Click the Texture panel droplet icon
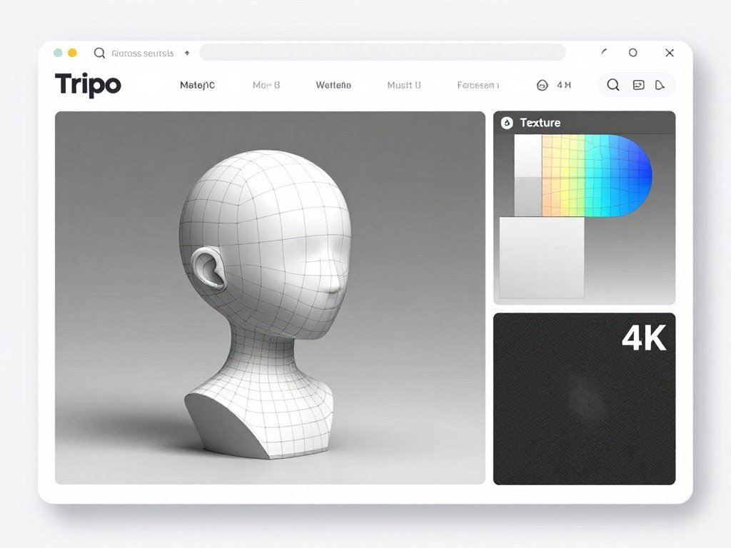The image size is (731, 548). tap(507, 123)
